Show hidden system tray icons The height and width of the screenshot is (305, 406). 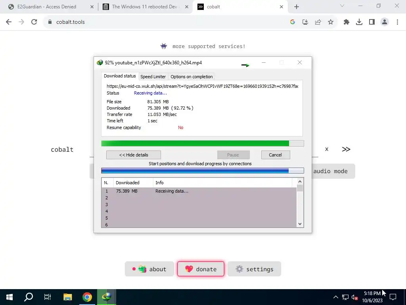click(x=335, y=297)
